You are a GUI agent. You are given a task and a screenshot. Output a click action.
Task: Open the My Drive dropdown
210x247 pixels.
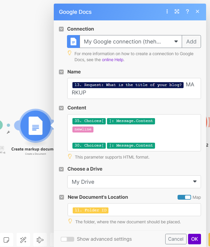click(134, 182)
